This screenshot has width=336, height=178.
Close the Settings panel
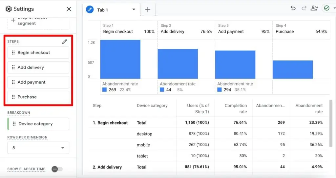coord(69,9)
